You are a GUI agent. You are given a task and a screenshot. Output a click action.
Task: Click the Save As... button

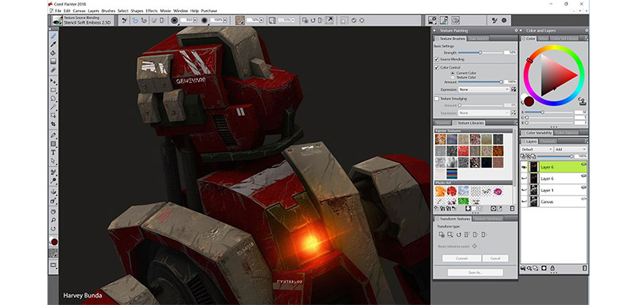[475, 272]
